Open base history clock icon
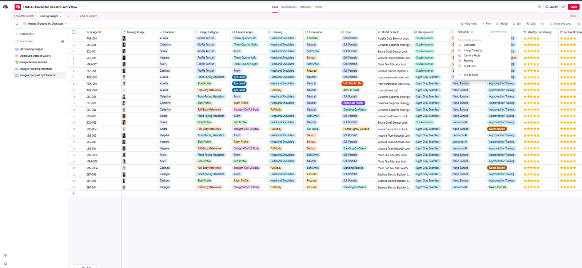The image size is (582, 268). (x=539, y=7)
